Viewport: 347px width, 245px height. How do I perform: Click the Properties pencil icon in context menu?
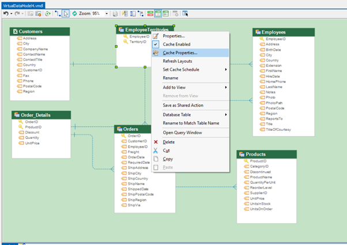coord(156,36)
